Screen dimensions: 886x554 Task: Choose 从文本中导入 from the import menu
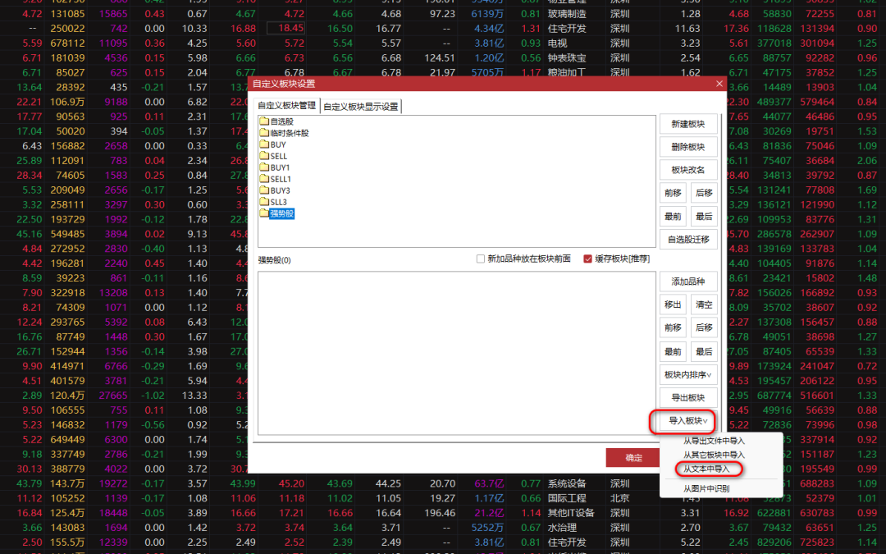tap(706, 469)
